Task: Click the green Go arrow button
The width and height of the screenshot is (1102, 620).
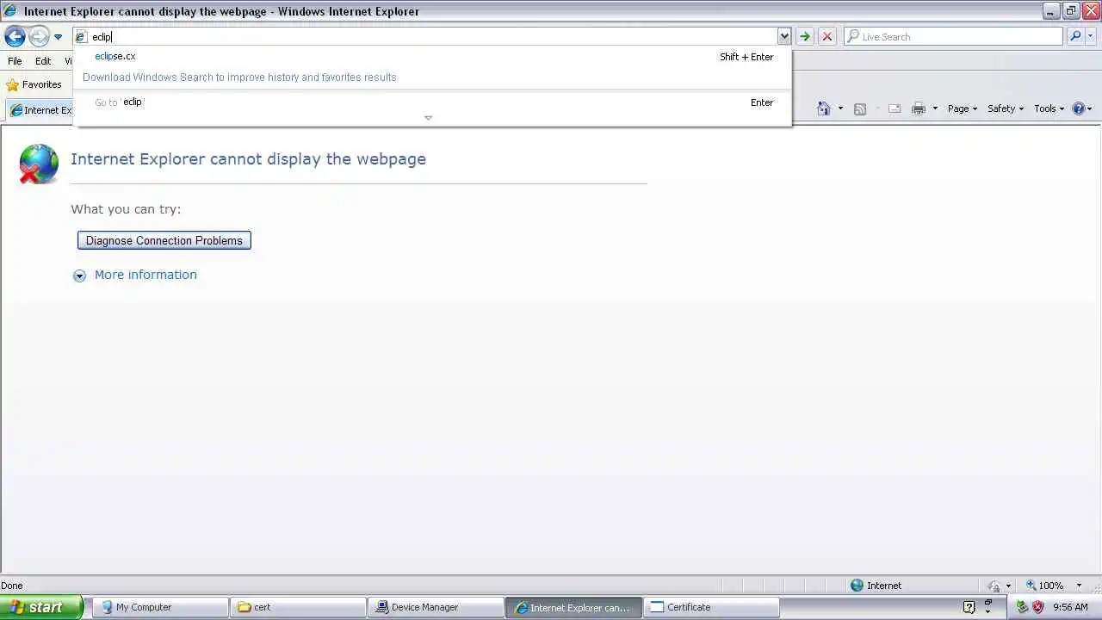Action: (x=805, y=36)
